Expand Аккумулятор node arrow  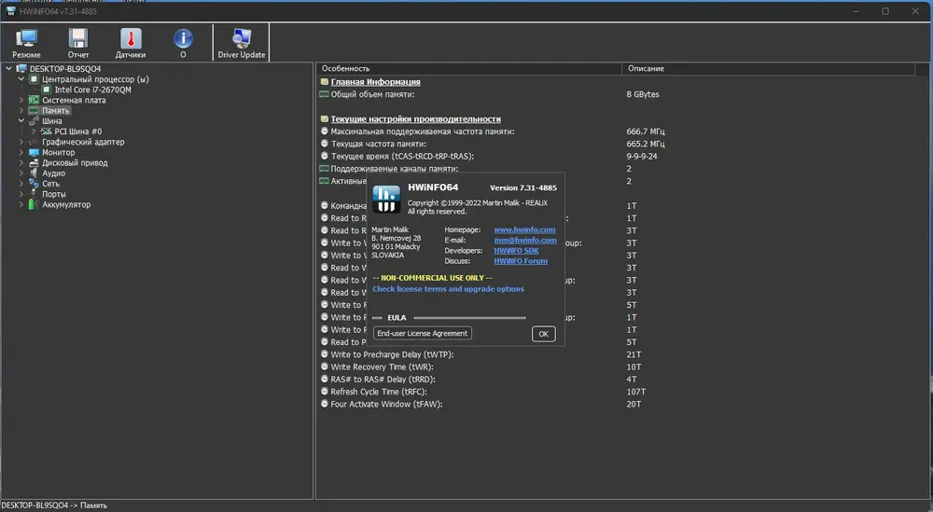tap(21, 204)
